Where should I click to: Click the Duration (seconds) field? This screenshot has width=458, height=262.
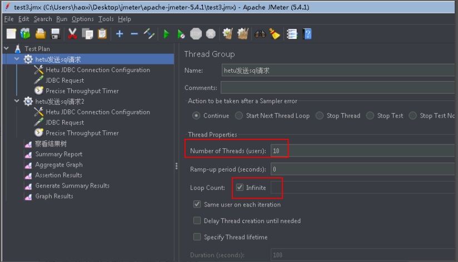(x=362, y=255)
